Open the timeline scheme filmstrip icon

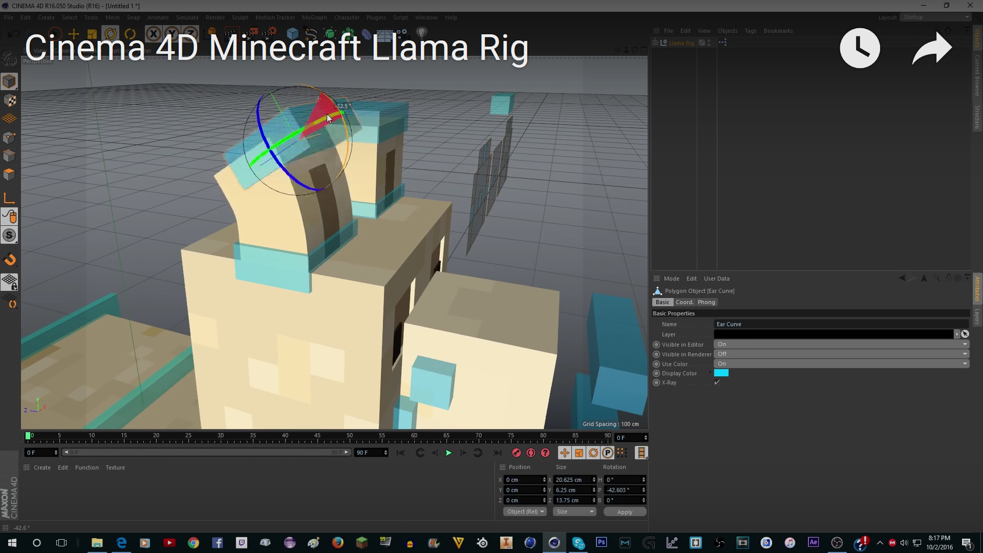(x=641, y=453)
